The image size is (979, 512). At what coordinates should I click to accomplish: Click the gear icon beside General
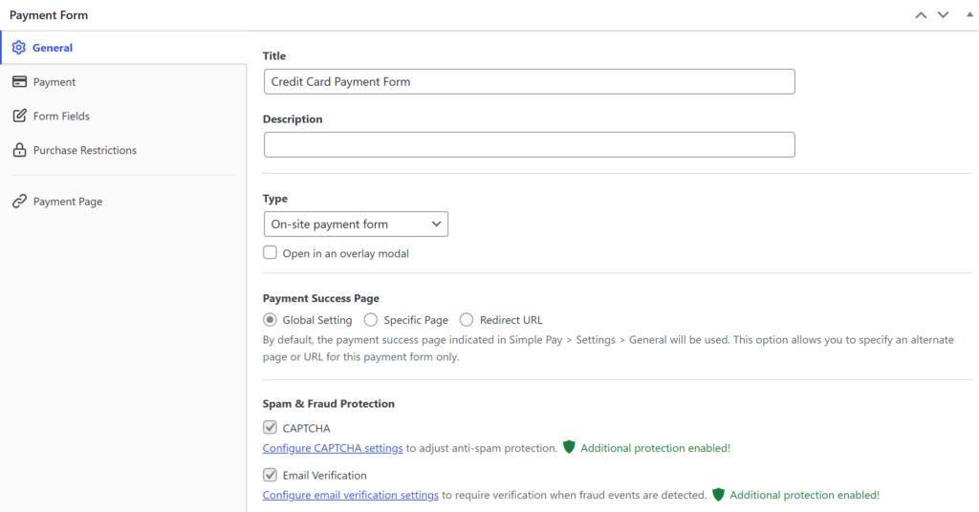click(19, 48)
